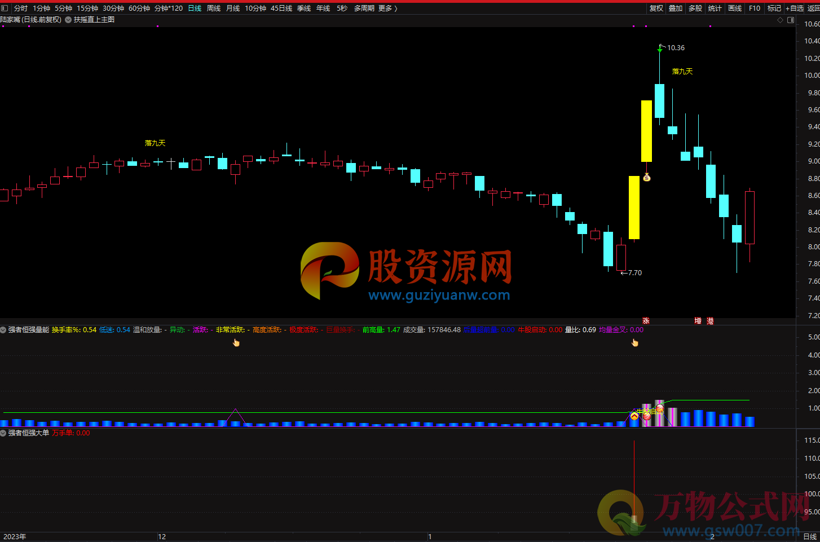Open the 扶摇直上主图 indicator dropdown
This screenshot has width=820, height=542.
coord(68,20)
